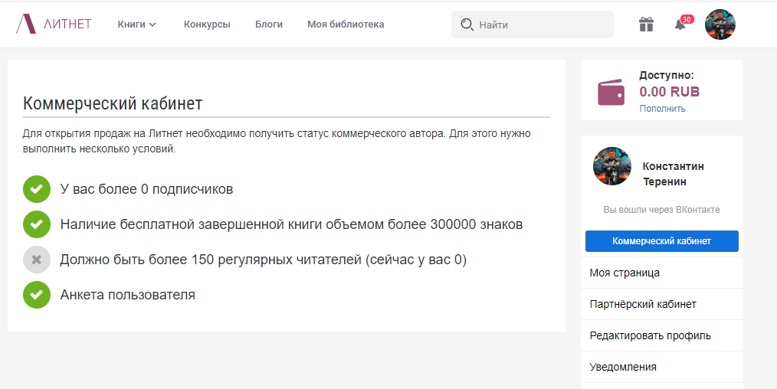This screenshot has height=389, width=777.
Task: Select Редактировать профиль
Action: [662, 335]
